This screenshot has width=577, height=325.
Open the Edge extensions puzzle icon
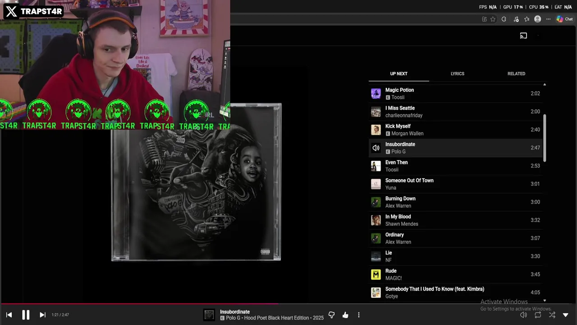504,19
